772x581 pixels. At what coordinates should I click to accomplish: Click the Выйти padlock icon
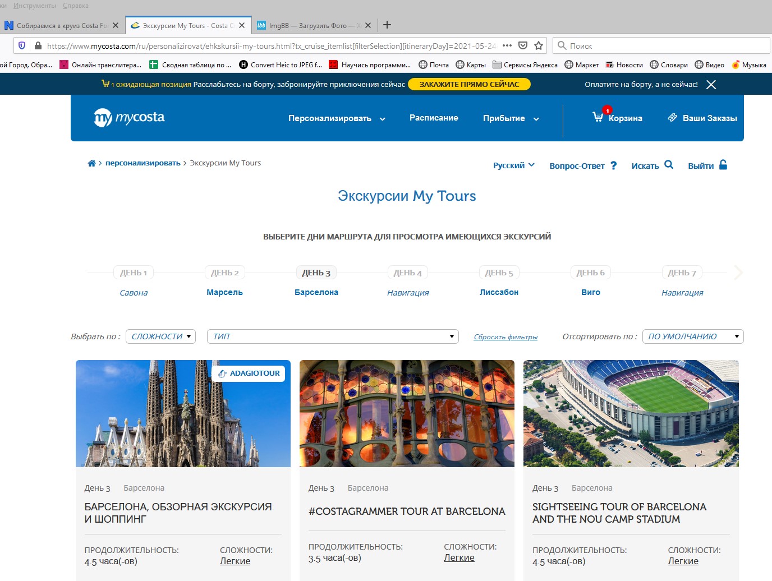pyautogui.click(x=723, y=164)
